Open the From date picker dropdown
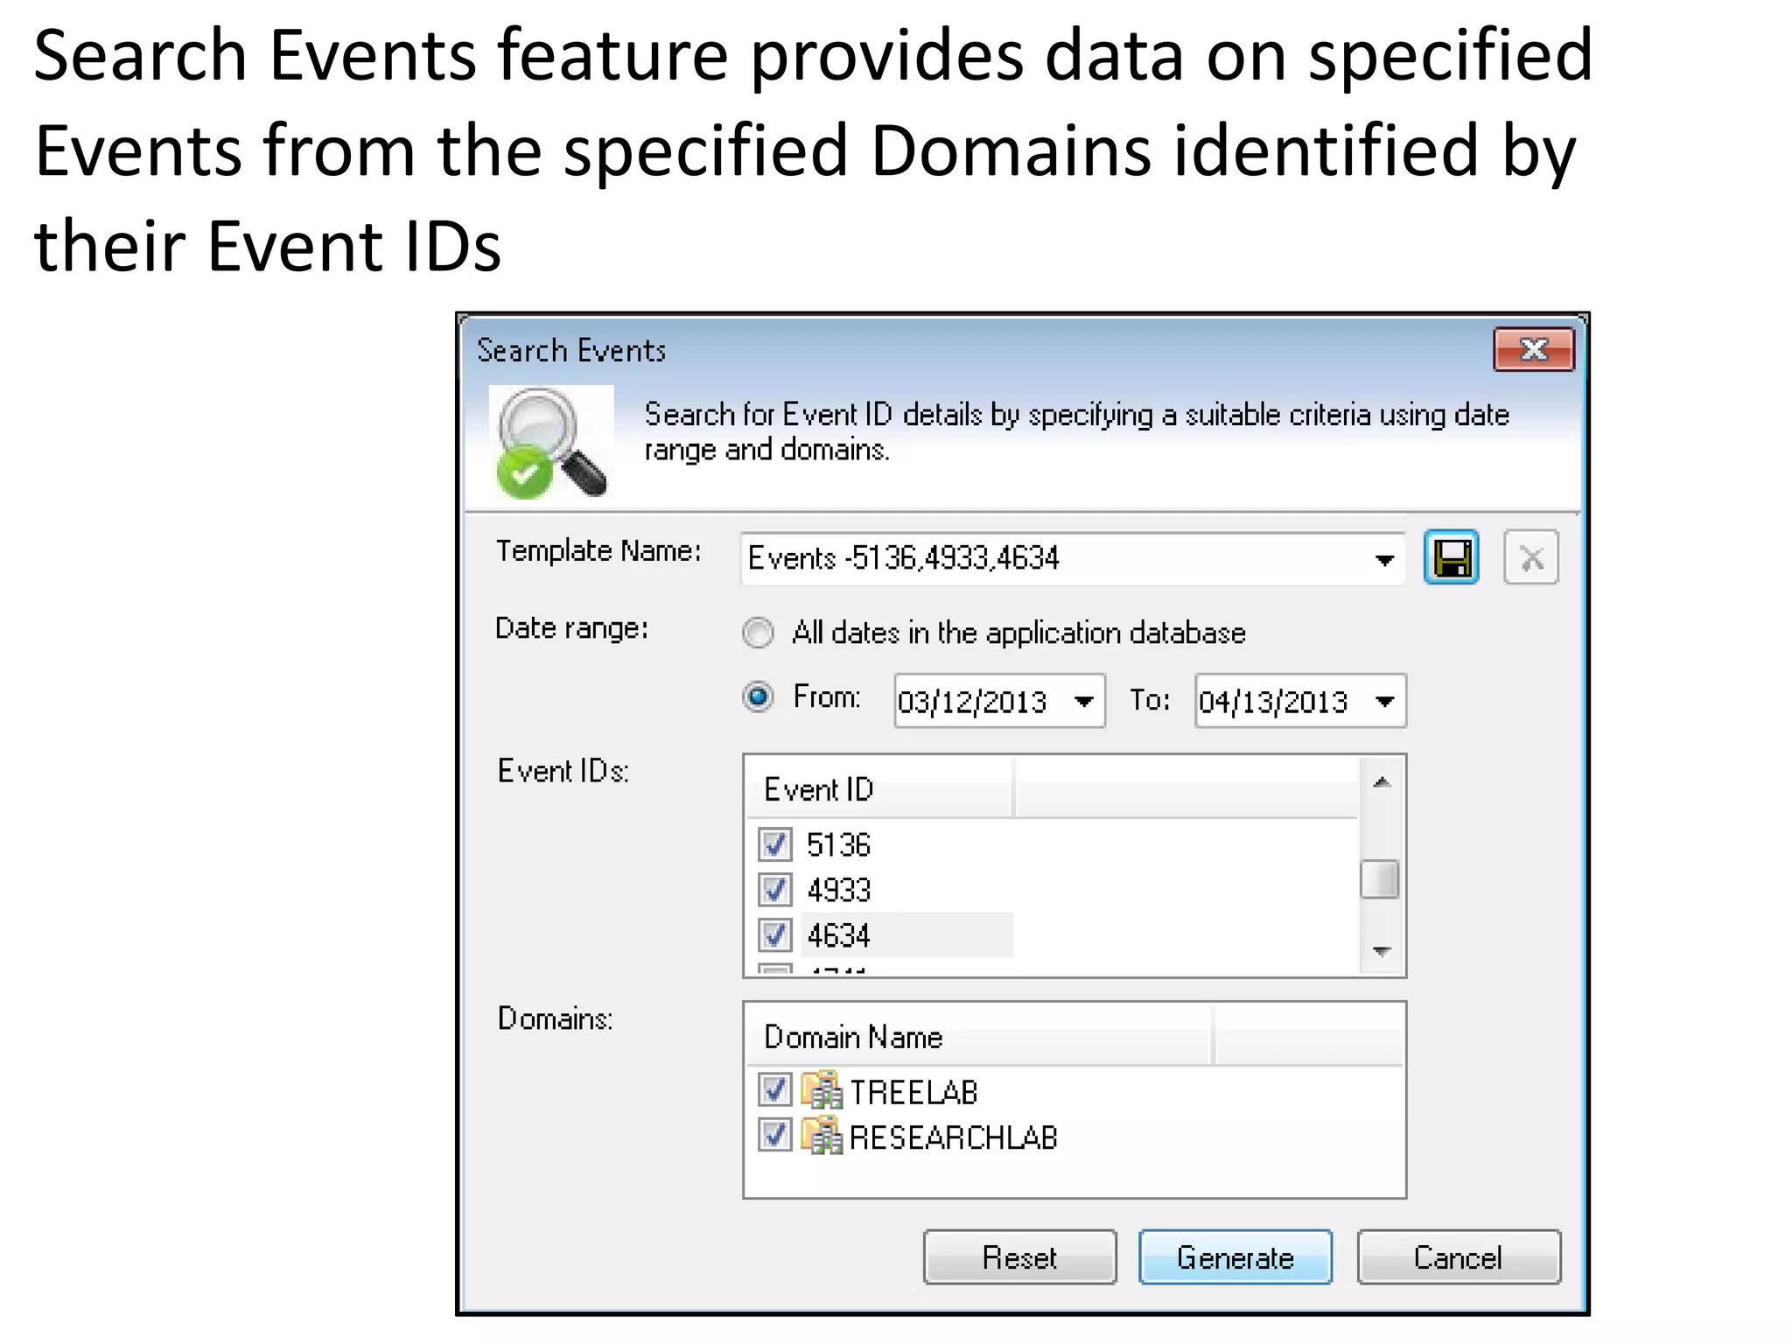 (x=1084, y=701)
